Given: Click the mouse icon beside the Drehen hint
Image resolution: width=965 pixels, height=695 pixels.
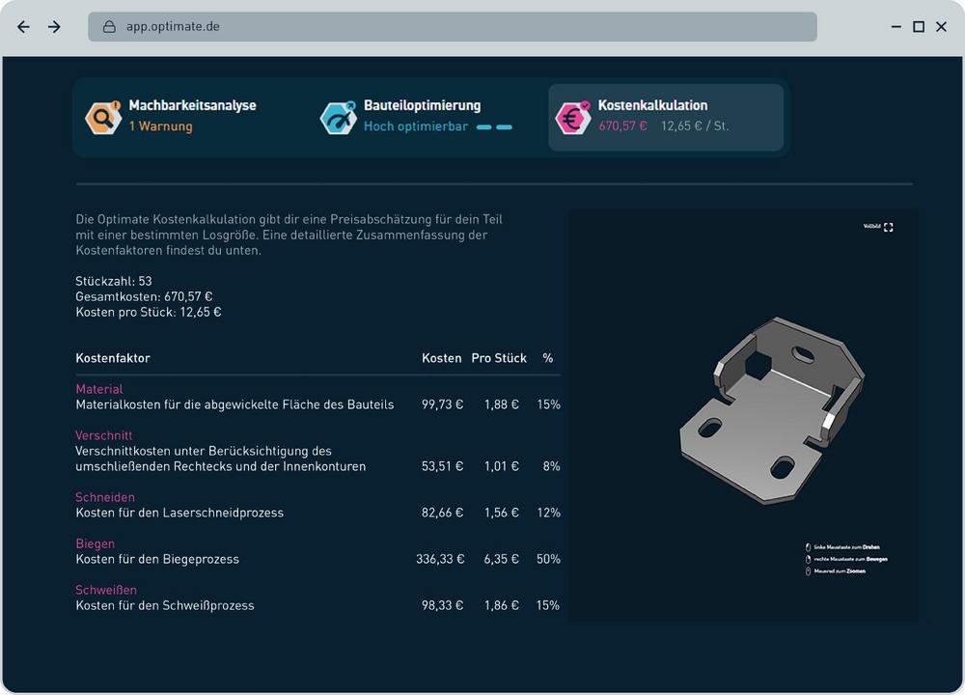Looking at the screenshot, I should (808, 547).
